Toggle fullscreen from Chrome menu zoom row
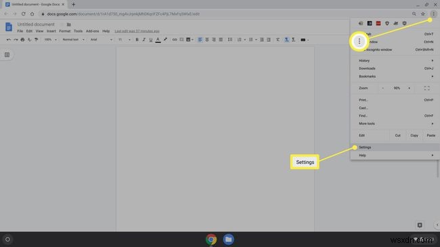 point(427,88)
